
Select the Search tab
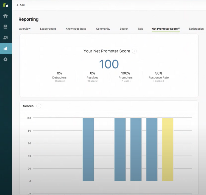coord(124,29)
